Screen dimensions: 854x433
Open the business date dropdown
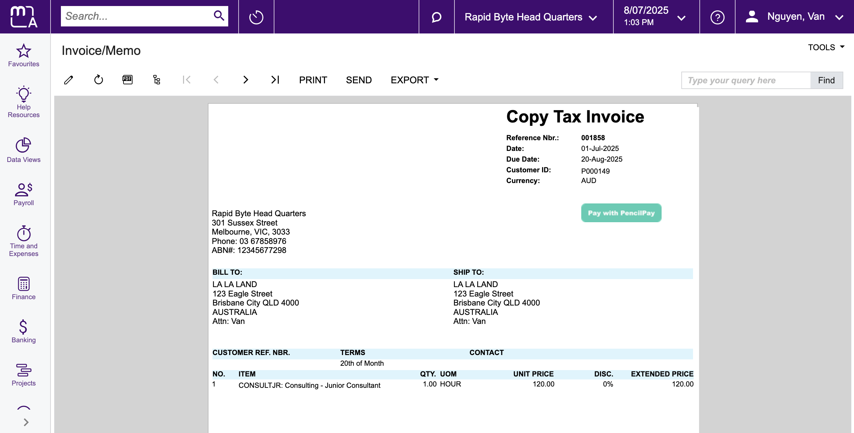pyautogui.click(x=655, y=17)
